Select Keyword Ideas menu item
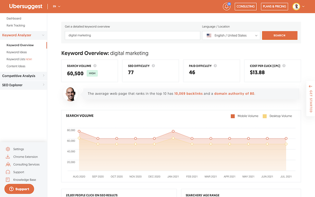This screenshot has height=197, width=315. (x=17, y=52)
